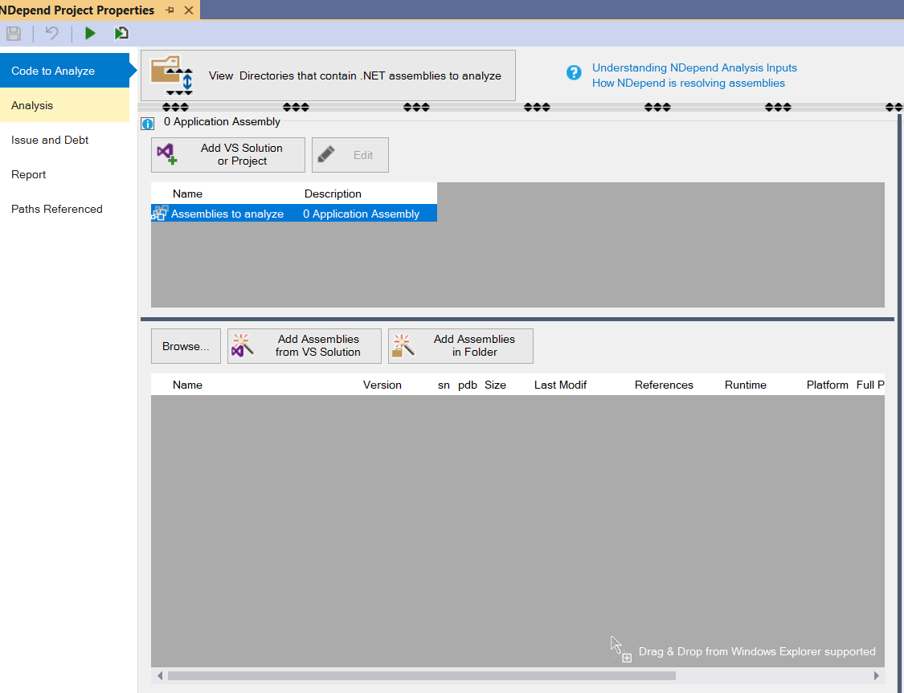Sort by the Last Modif column header

click(560, 385)
